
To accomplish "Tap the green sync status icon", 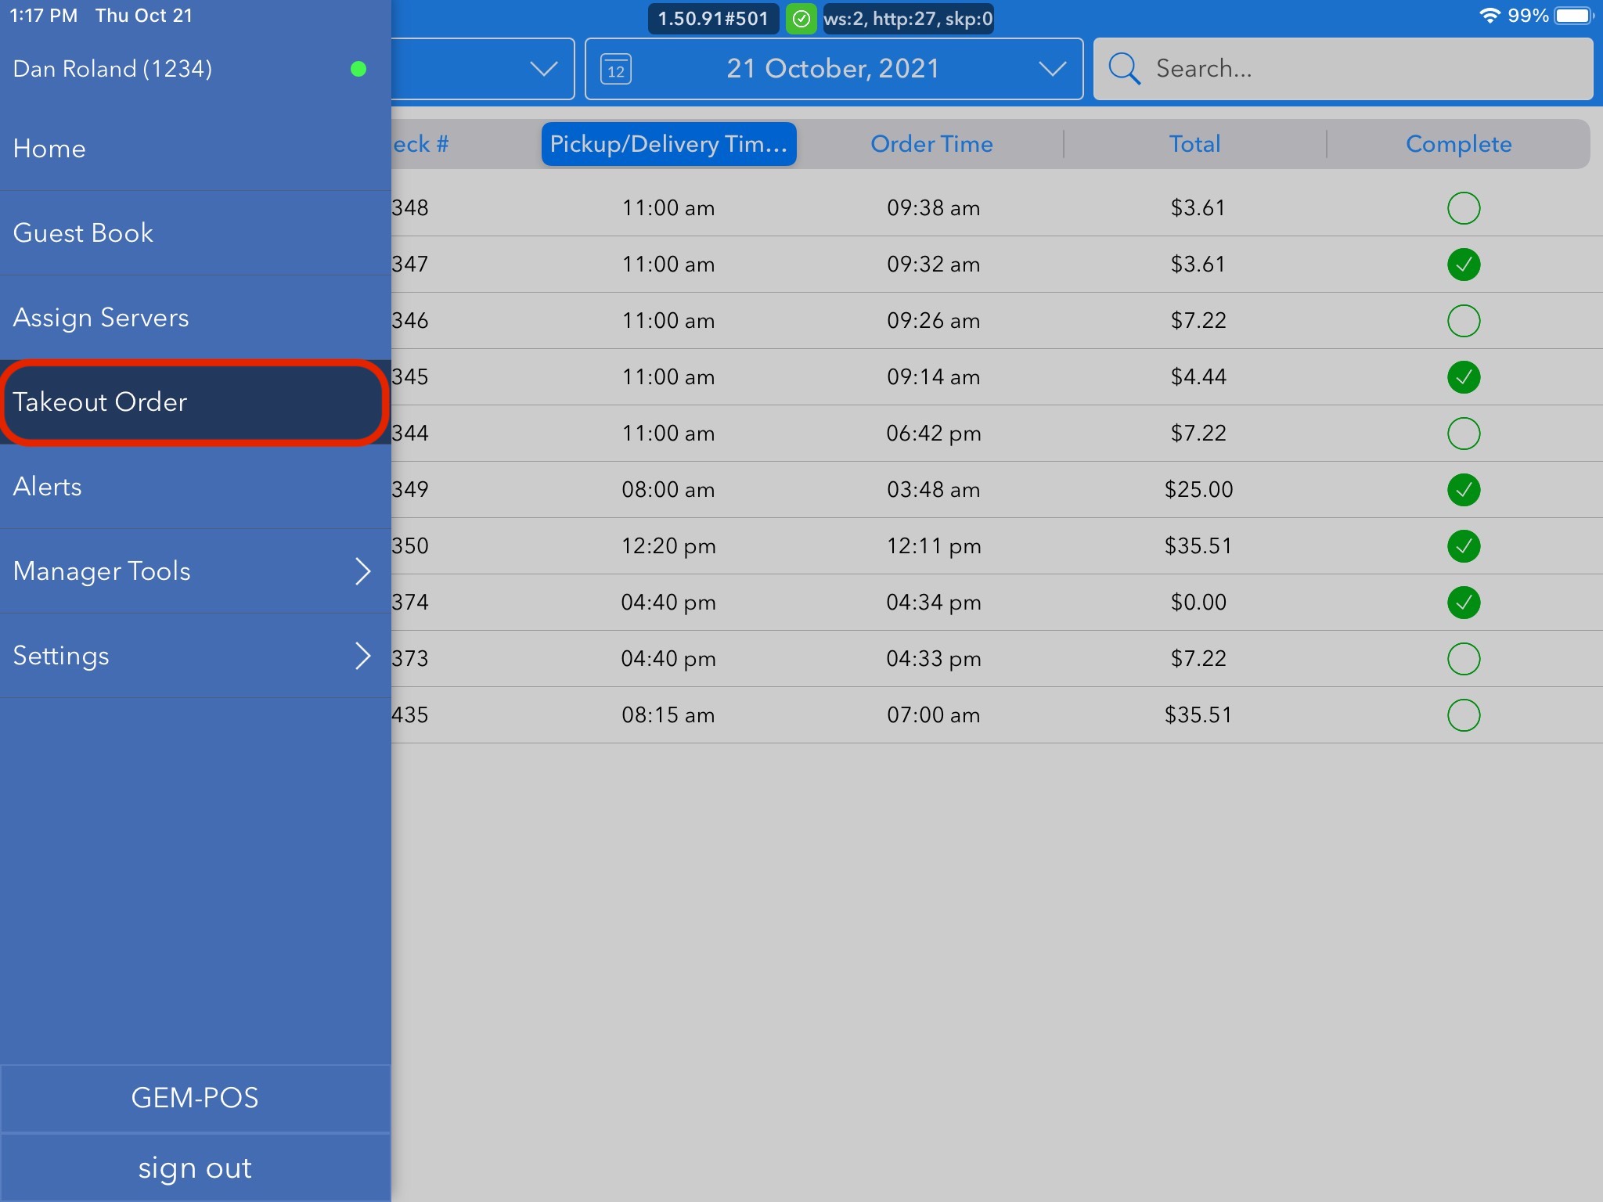I will tap(801, 19).
